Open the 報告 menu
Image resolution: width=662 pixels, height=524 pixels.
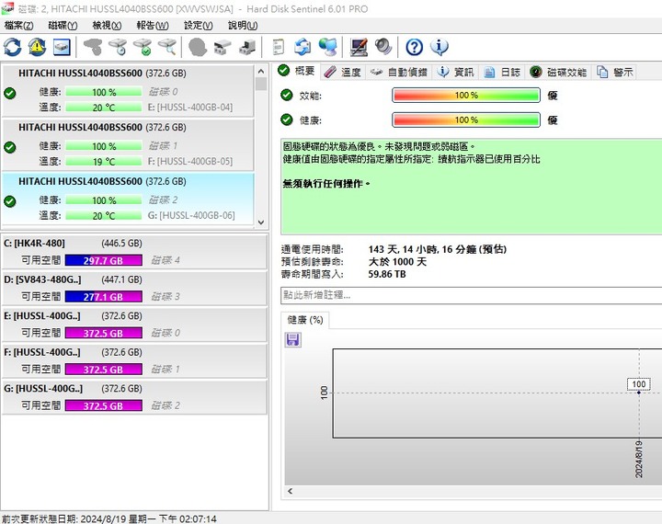point(153,26)
